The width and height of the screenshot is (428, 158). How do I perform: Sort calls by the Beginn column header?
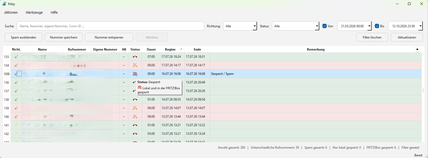172,49
